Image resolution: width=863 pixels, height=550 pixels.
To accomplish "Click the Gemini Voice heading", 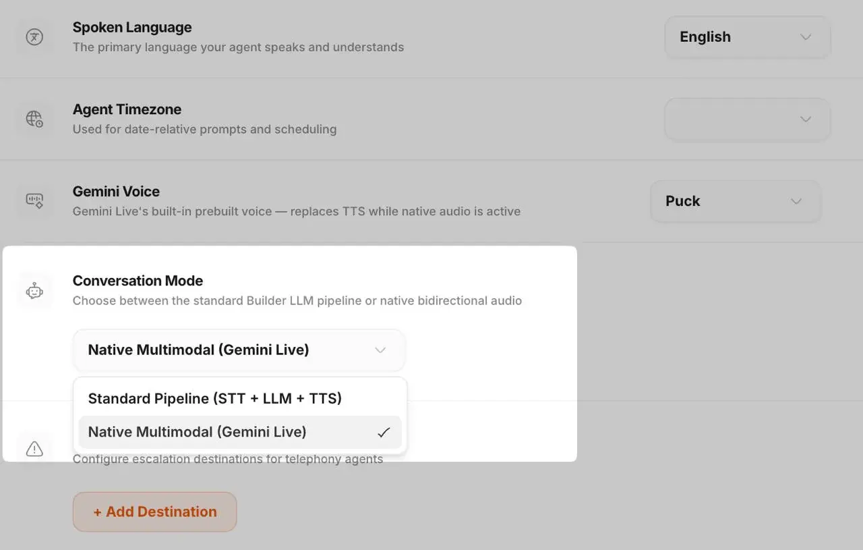I will [x=116, y=192].
